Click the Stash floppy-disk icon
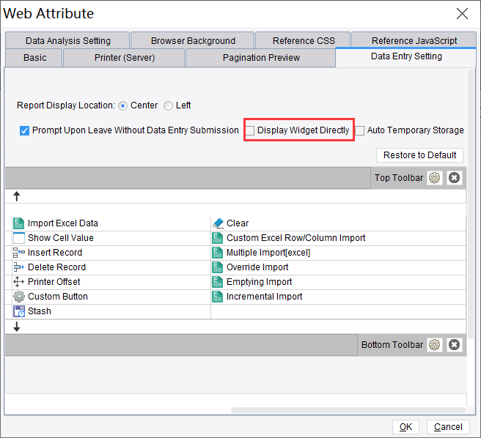The width and height of the screenshot is (481, 438). pyautogui.click(x=19, y=311)
